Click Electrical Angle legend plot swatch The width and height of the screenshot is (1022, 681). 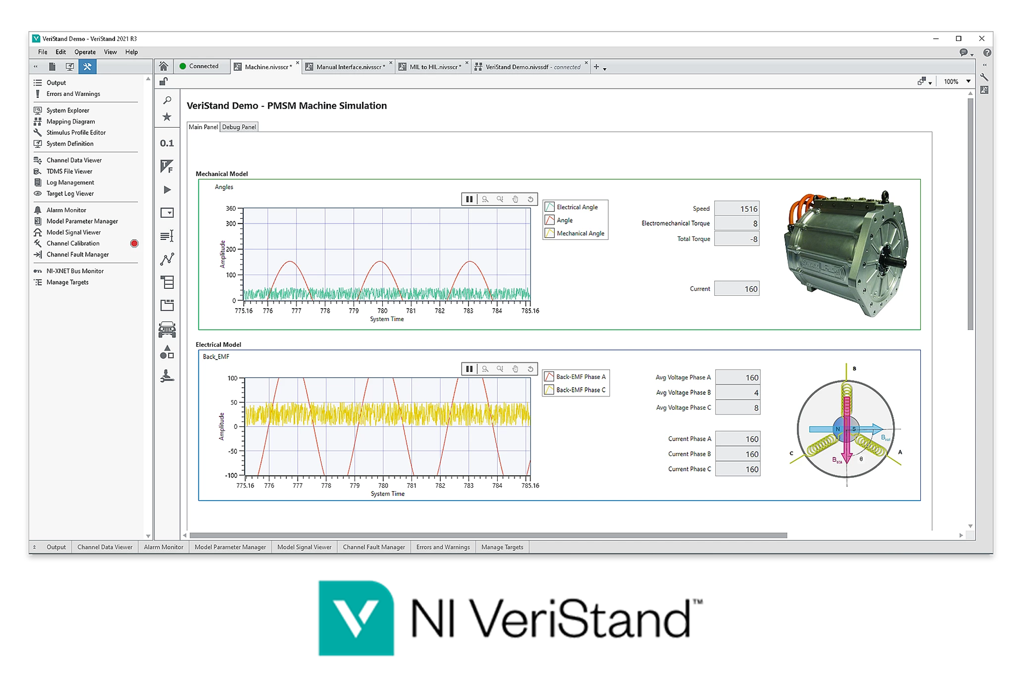point(549,207)
